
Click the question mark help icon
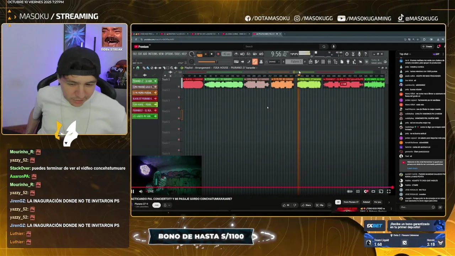pyautogui.click(x=365, y=54)
